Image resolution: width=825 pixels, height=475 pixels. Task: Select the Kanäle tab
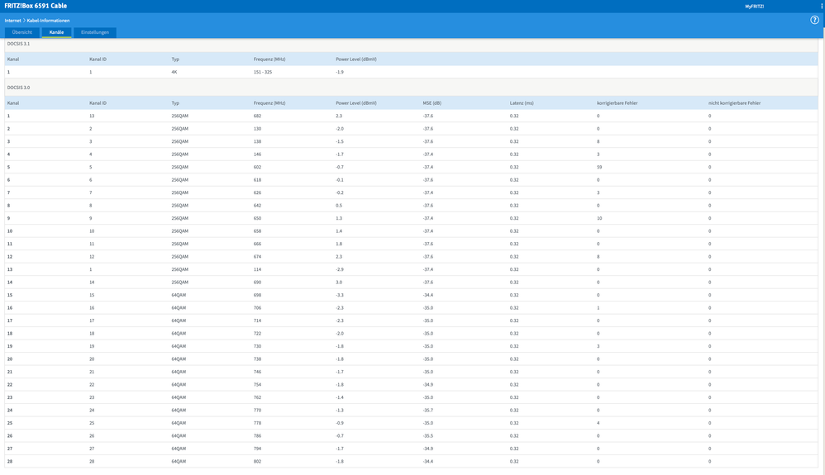[56, 32]
